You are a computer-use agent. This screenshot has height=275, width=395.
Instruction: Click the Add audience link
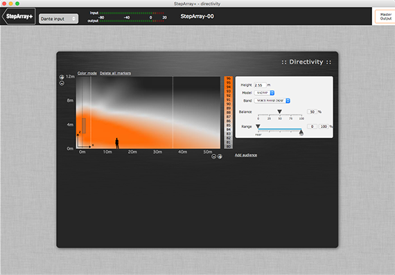[x=246, y=155]
